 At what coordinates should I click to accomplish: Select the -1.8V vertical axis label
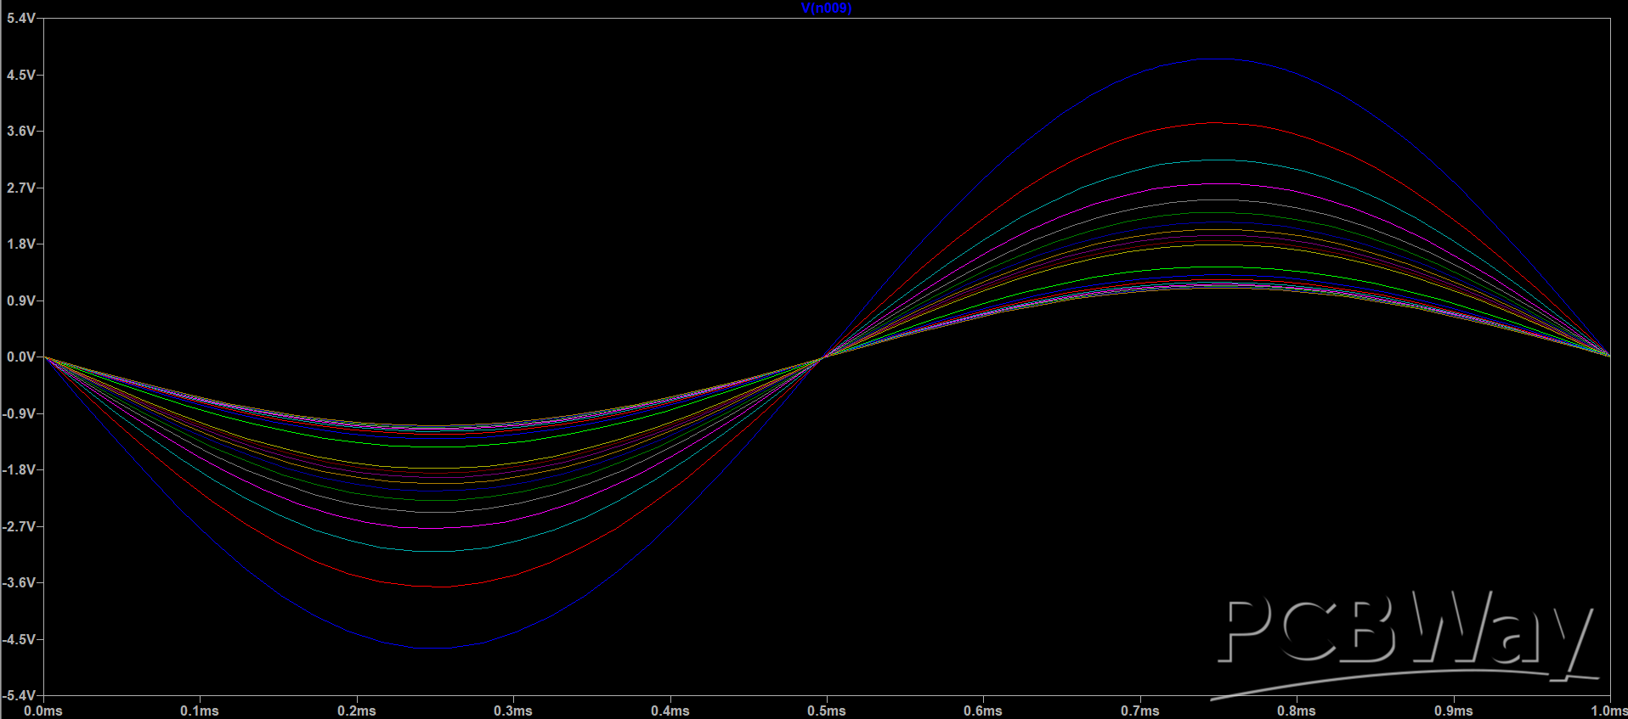[19, 470]
